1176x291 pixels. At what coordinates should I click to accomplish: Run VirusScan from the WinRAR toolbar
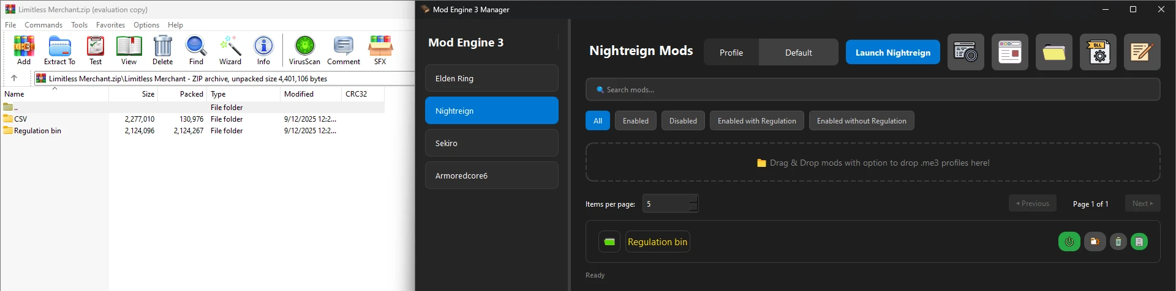[304, 49]
